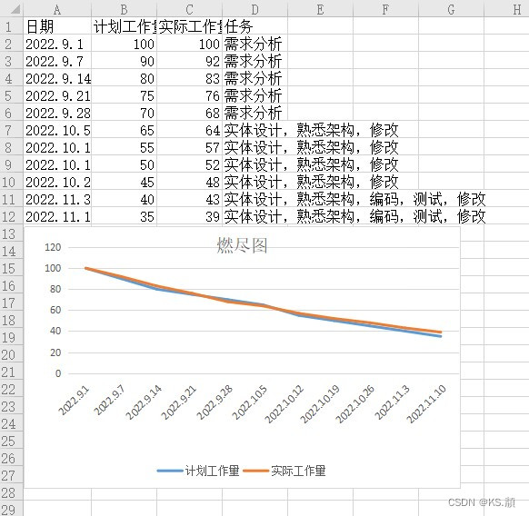Select actual value 48 in row 10
This screenshot has height=516, width=529.
(189, 182)
